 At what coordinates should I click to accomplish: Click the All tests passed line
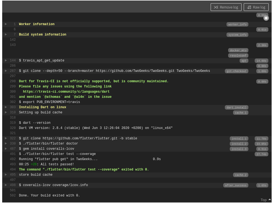(x=46, y=164)
